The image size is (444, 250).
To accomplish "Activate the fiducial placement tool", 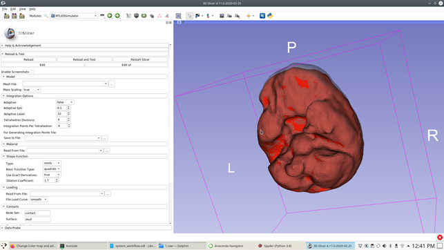I will 208,16.
